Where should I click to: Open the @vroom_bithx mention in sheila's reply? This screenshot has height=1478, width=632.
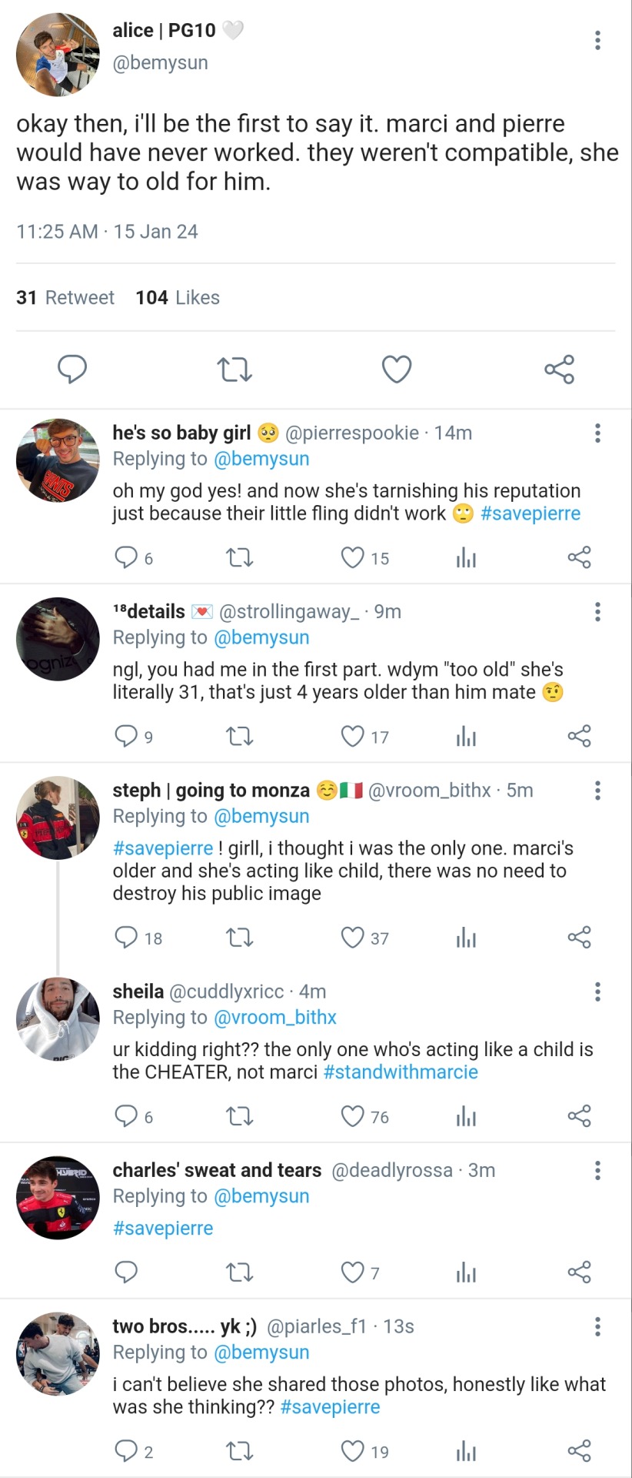click(x=274, y=1018)
